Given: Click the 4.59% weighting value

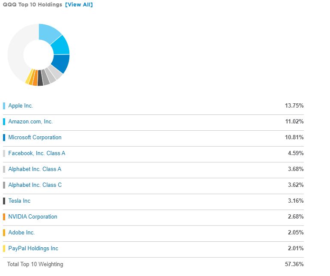Looking at the screenshot, I should (x=296, y=153).
